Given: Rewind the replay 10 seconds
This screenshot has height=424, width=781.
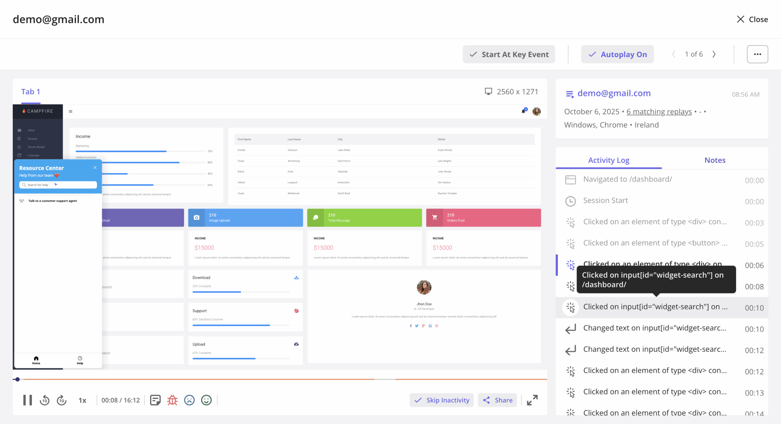Looking at the screenshot, I should point(44,400).
